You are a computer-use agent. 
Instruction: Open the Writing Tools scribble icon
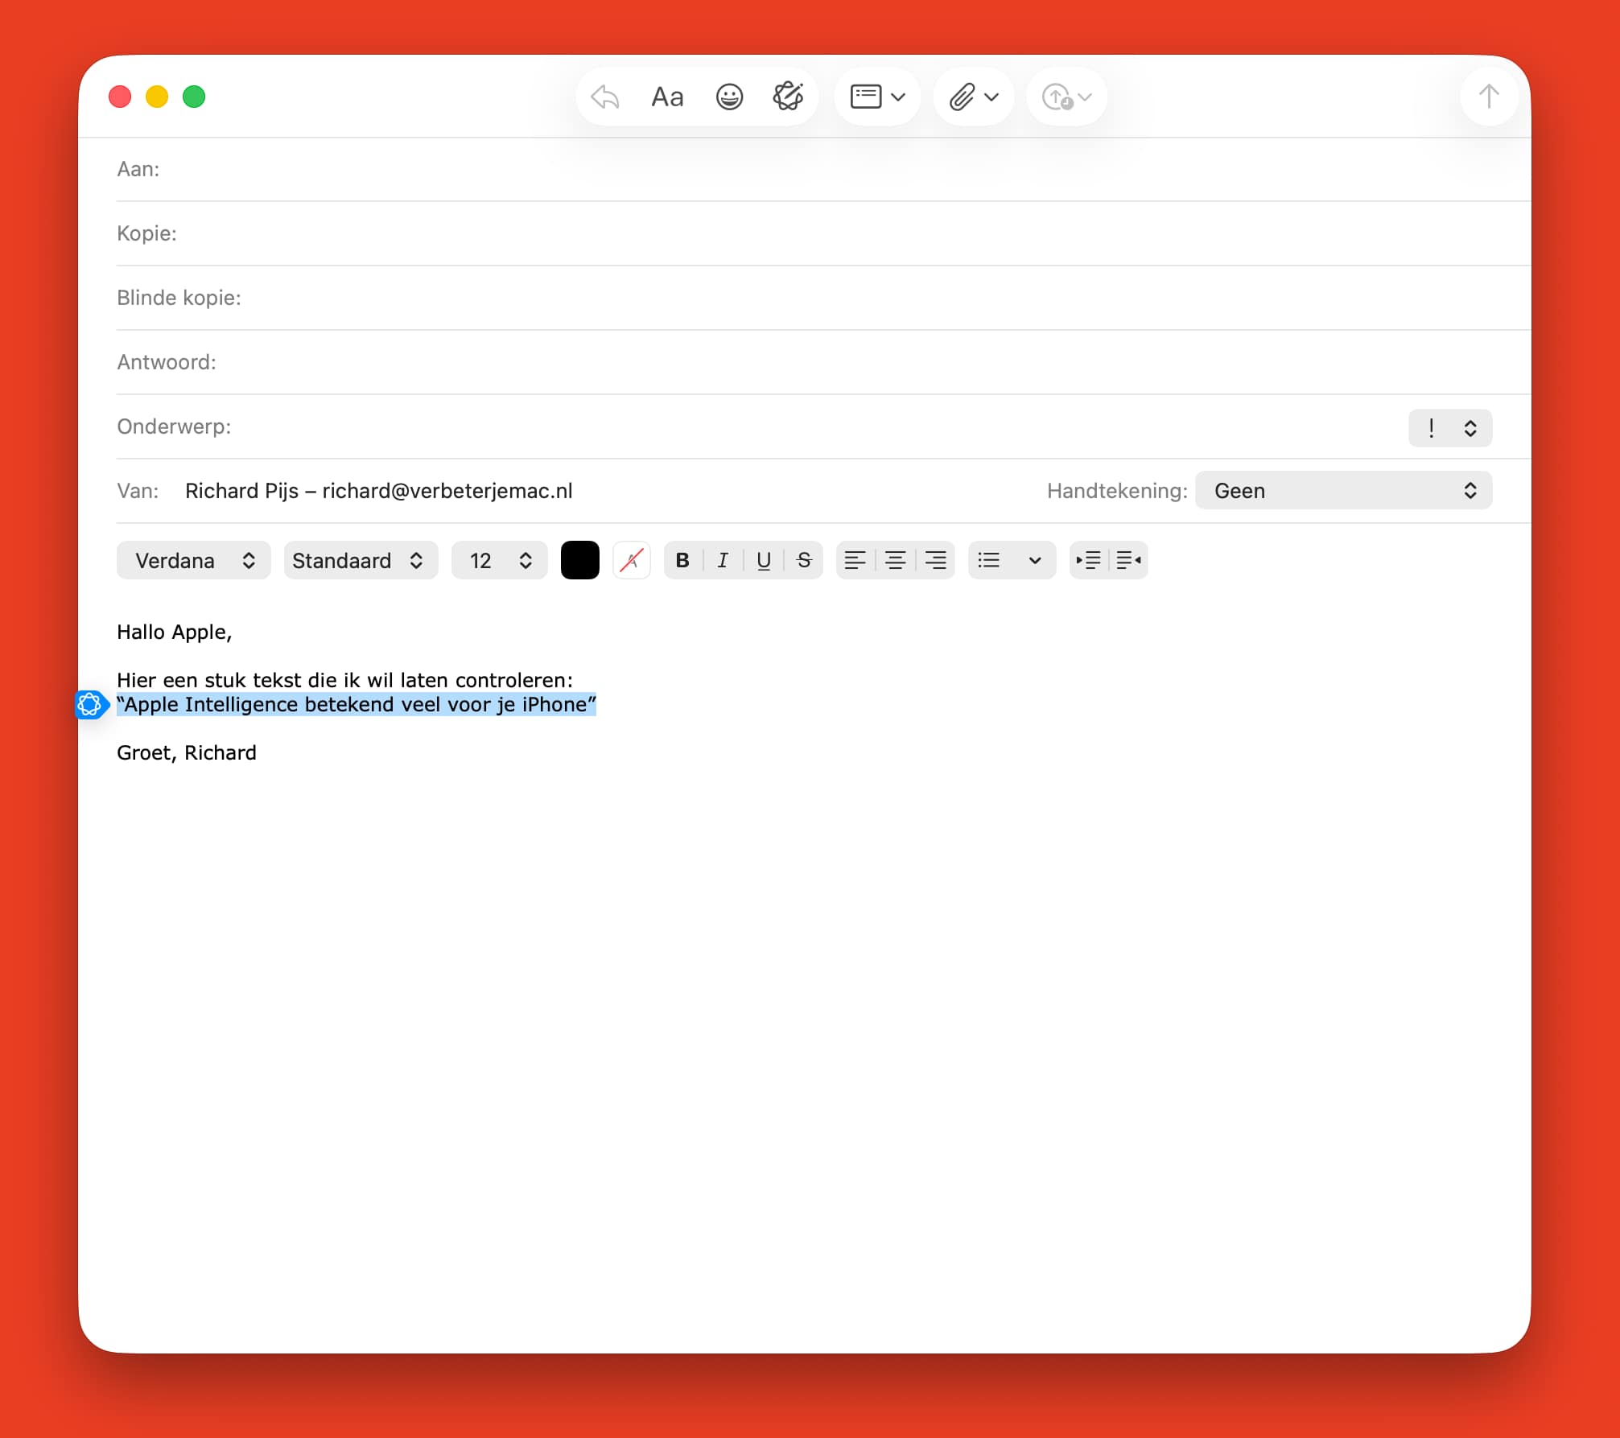click(789, 96)
